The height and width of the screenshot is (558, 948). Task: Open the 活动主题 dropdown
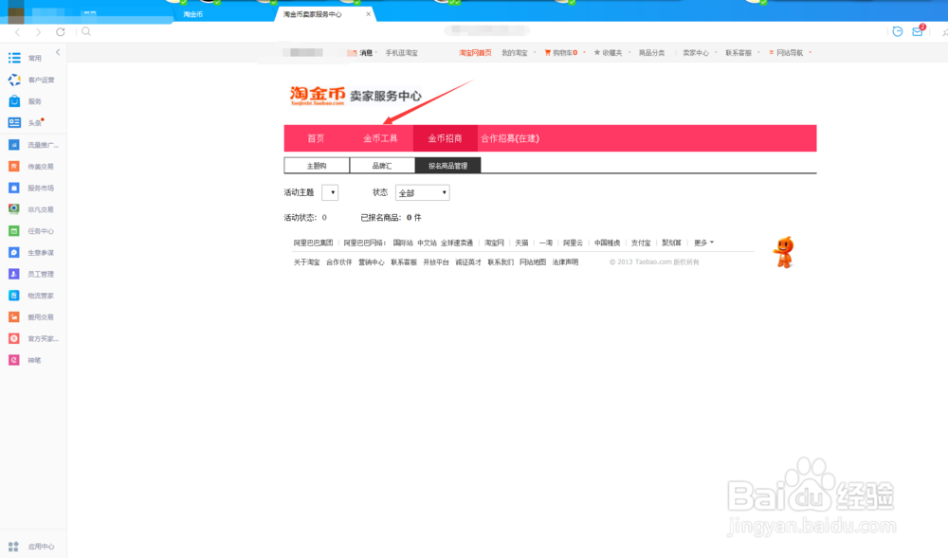tap(330, 192)
